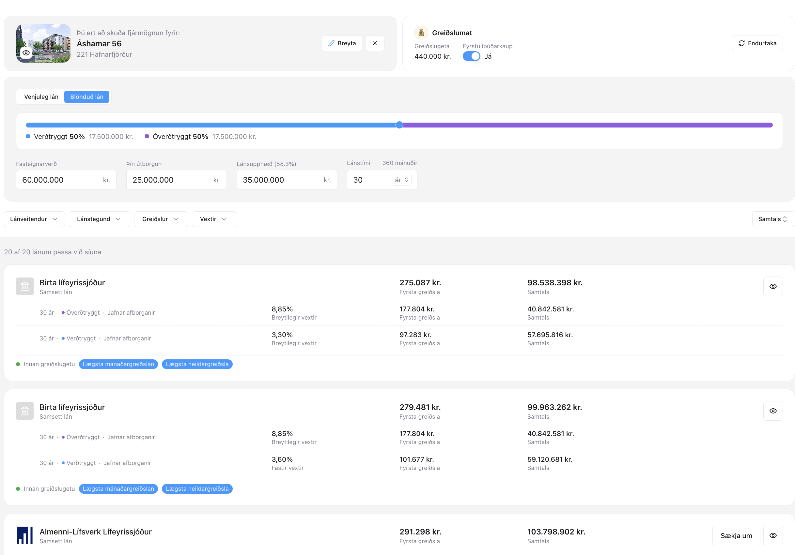Click the Fasteignarverð input field

tap(66, 180)
